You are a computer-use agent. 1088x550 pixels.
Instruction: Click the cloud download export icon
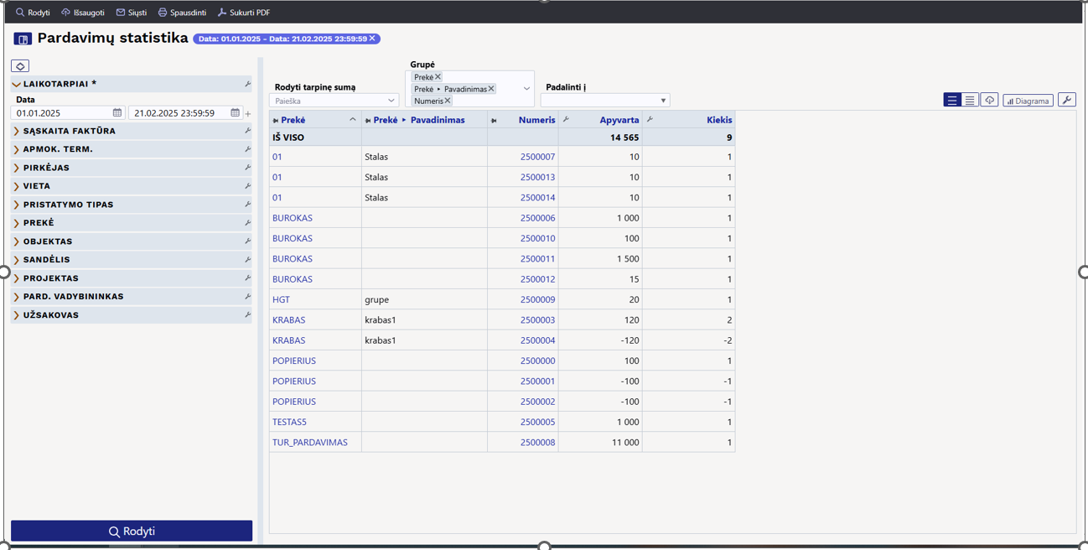point(989,101)
